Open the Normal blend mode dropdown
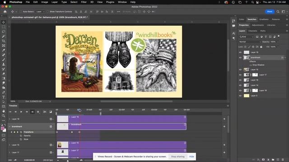 click(x=250, y=42)
